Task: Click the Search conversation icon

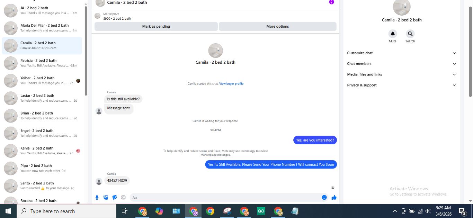Action: 410,34
